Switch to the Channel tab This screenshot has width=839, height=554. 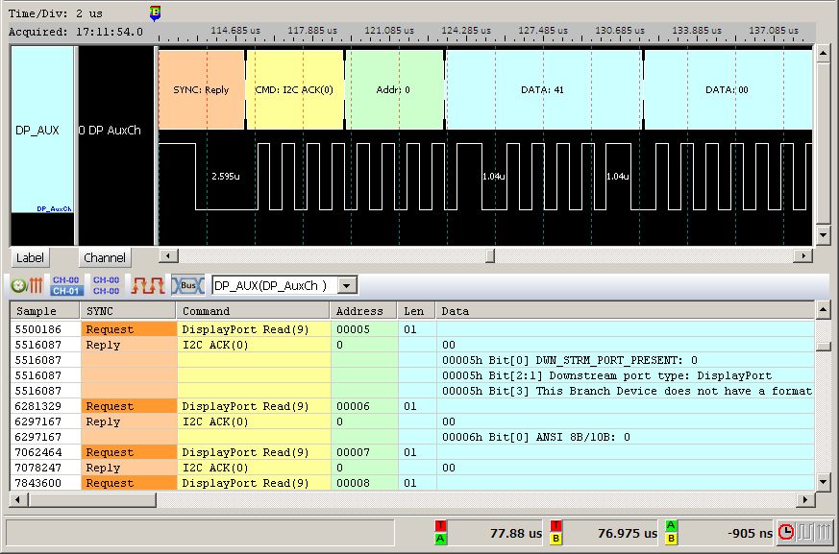coord(104,258)
